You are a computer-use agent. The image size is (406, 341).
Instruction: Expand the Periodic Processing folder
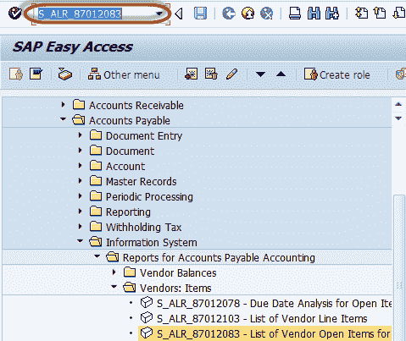click(x=81, y=196)
